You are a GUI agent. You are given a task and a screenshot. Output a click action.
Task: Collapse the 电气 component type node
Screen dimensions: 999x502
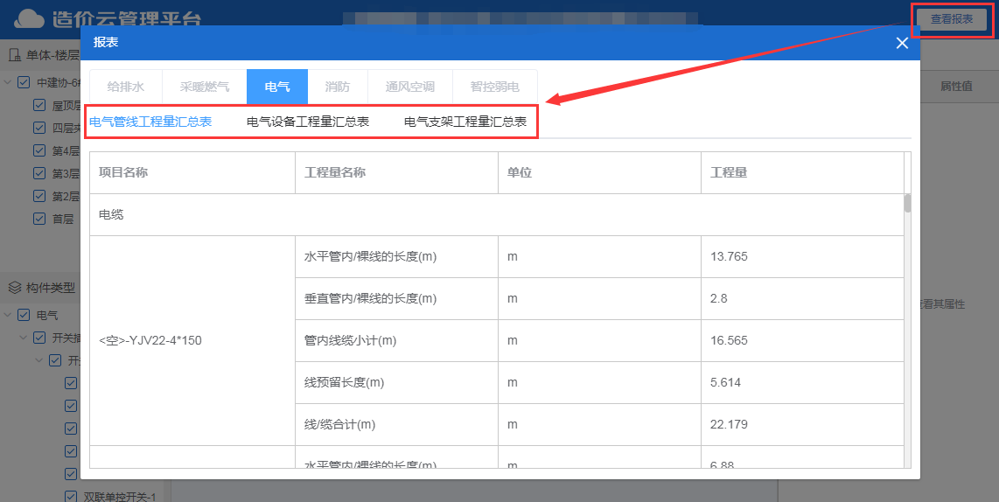pyautogui.click(x=8, y=315)
